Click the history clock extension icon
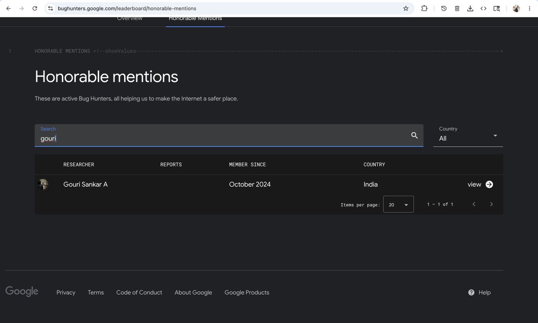 click(444, 9)
